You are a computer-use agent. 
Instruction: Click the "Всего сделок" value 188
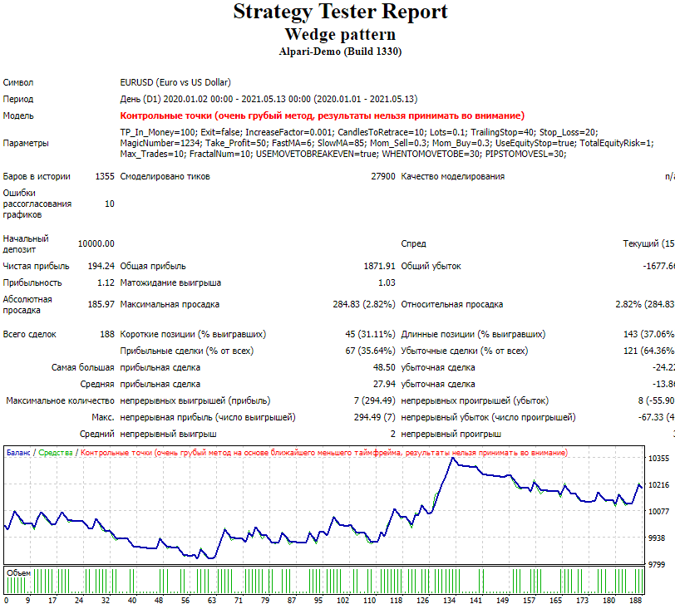click(x=106, y=334)
